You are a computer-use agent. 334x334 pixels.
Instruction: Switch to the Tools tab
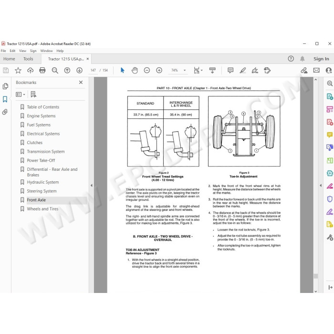pyautogui.click(x=28, y=59)
